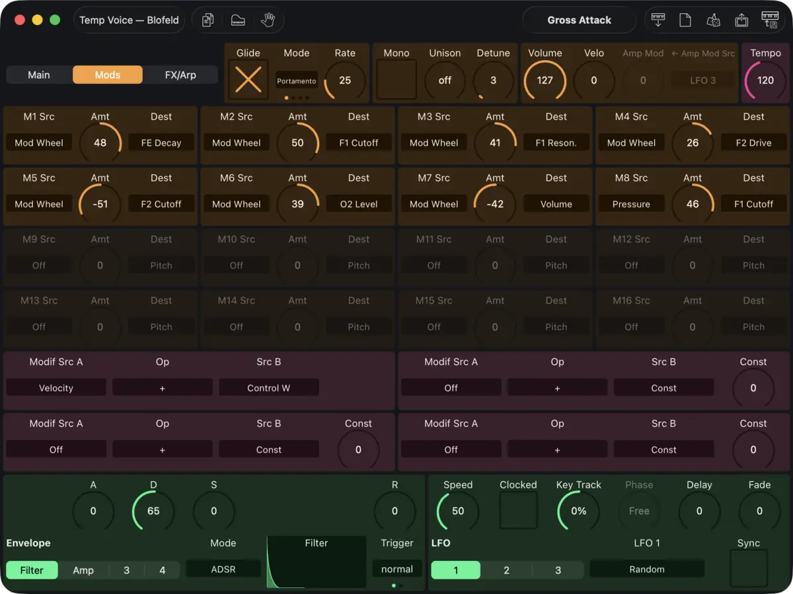
Task: Select Amp envelope segment
Action: (83, 570)
